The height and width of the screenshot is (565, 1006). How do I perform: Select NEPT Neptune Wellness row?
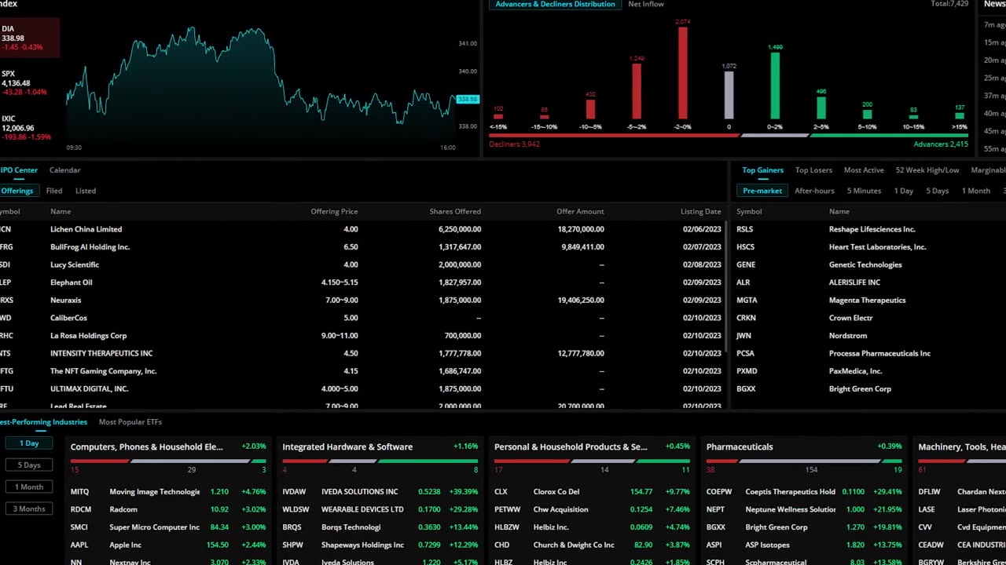click(x=804, y=509)
